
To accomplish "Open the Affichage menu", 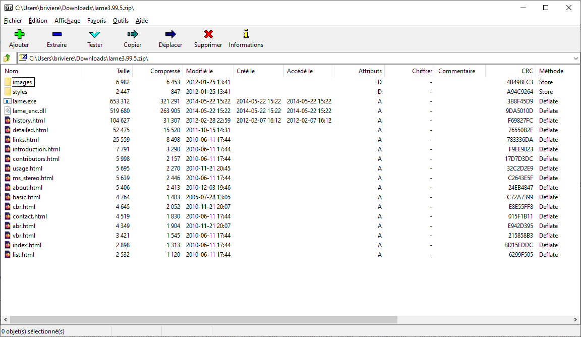I will [x=68, y=21].
